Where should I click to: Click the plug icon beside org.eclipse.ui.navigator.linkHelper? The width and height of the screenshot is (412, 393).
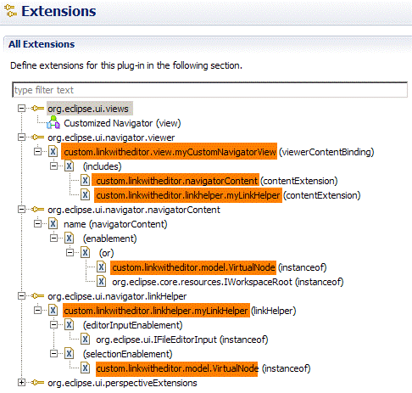(38, 296)
